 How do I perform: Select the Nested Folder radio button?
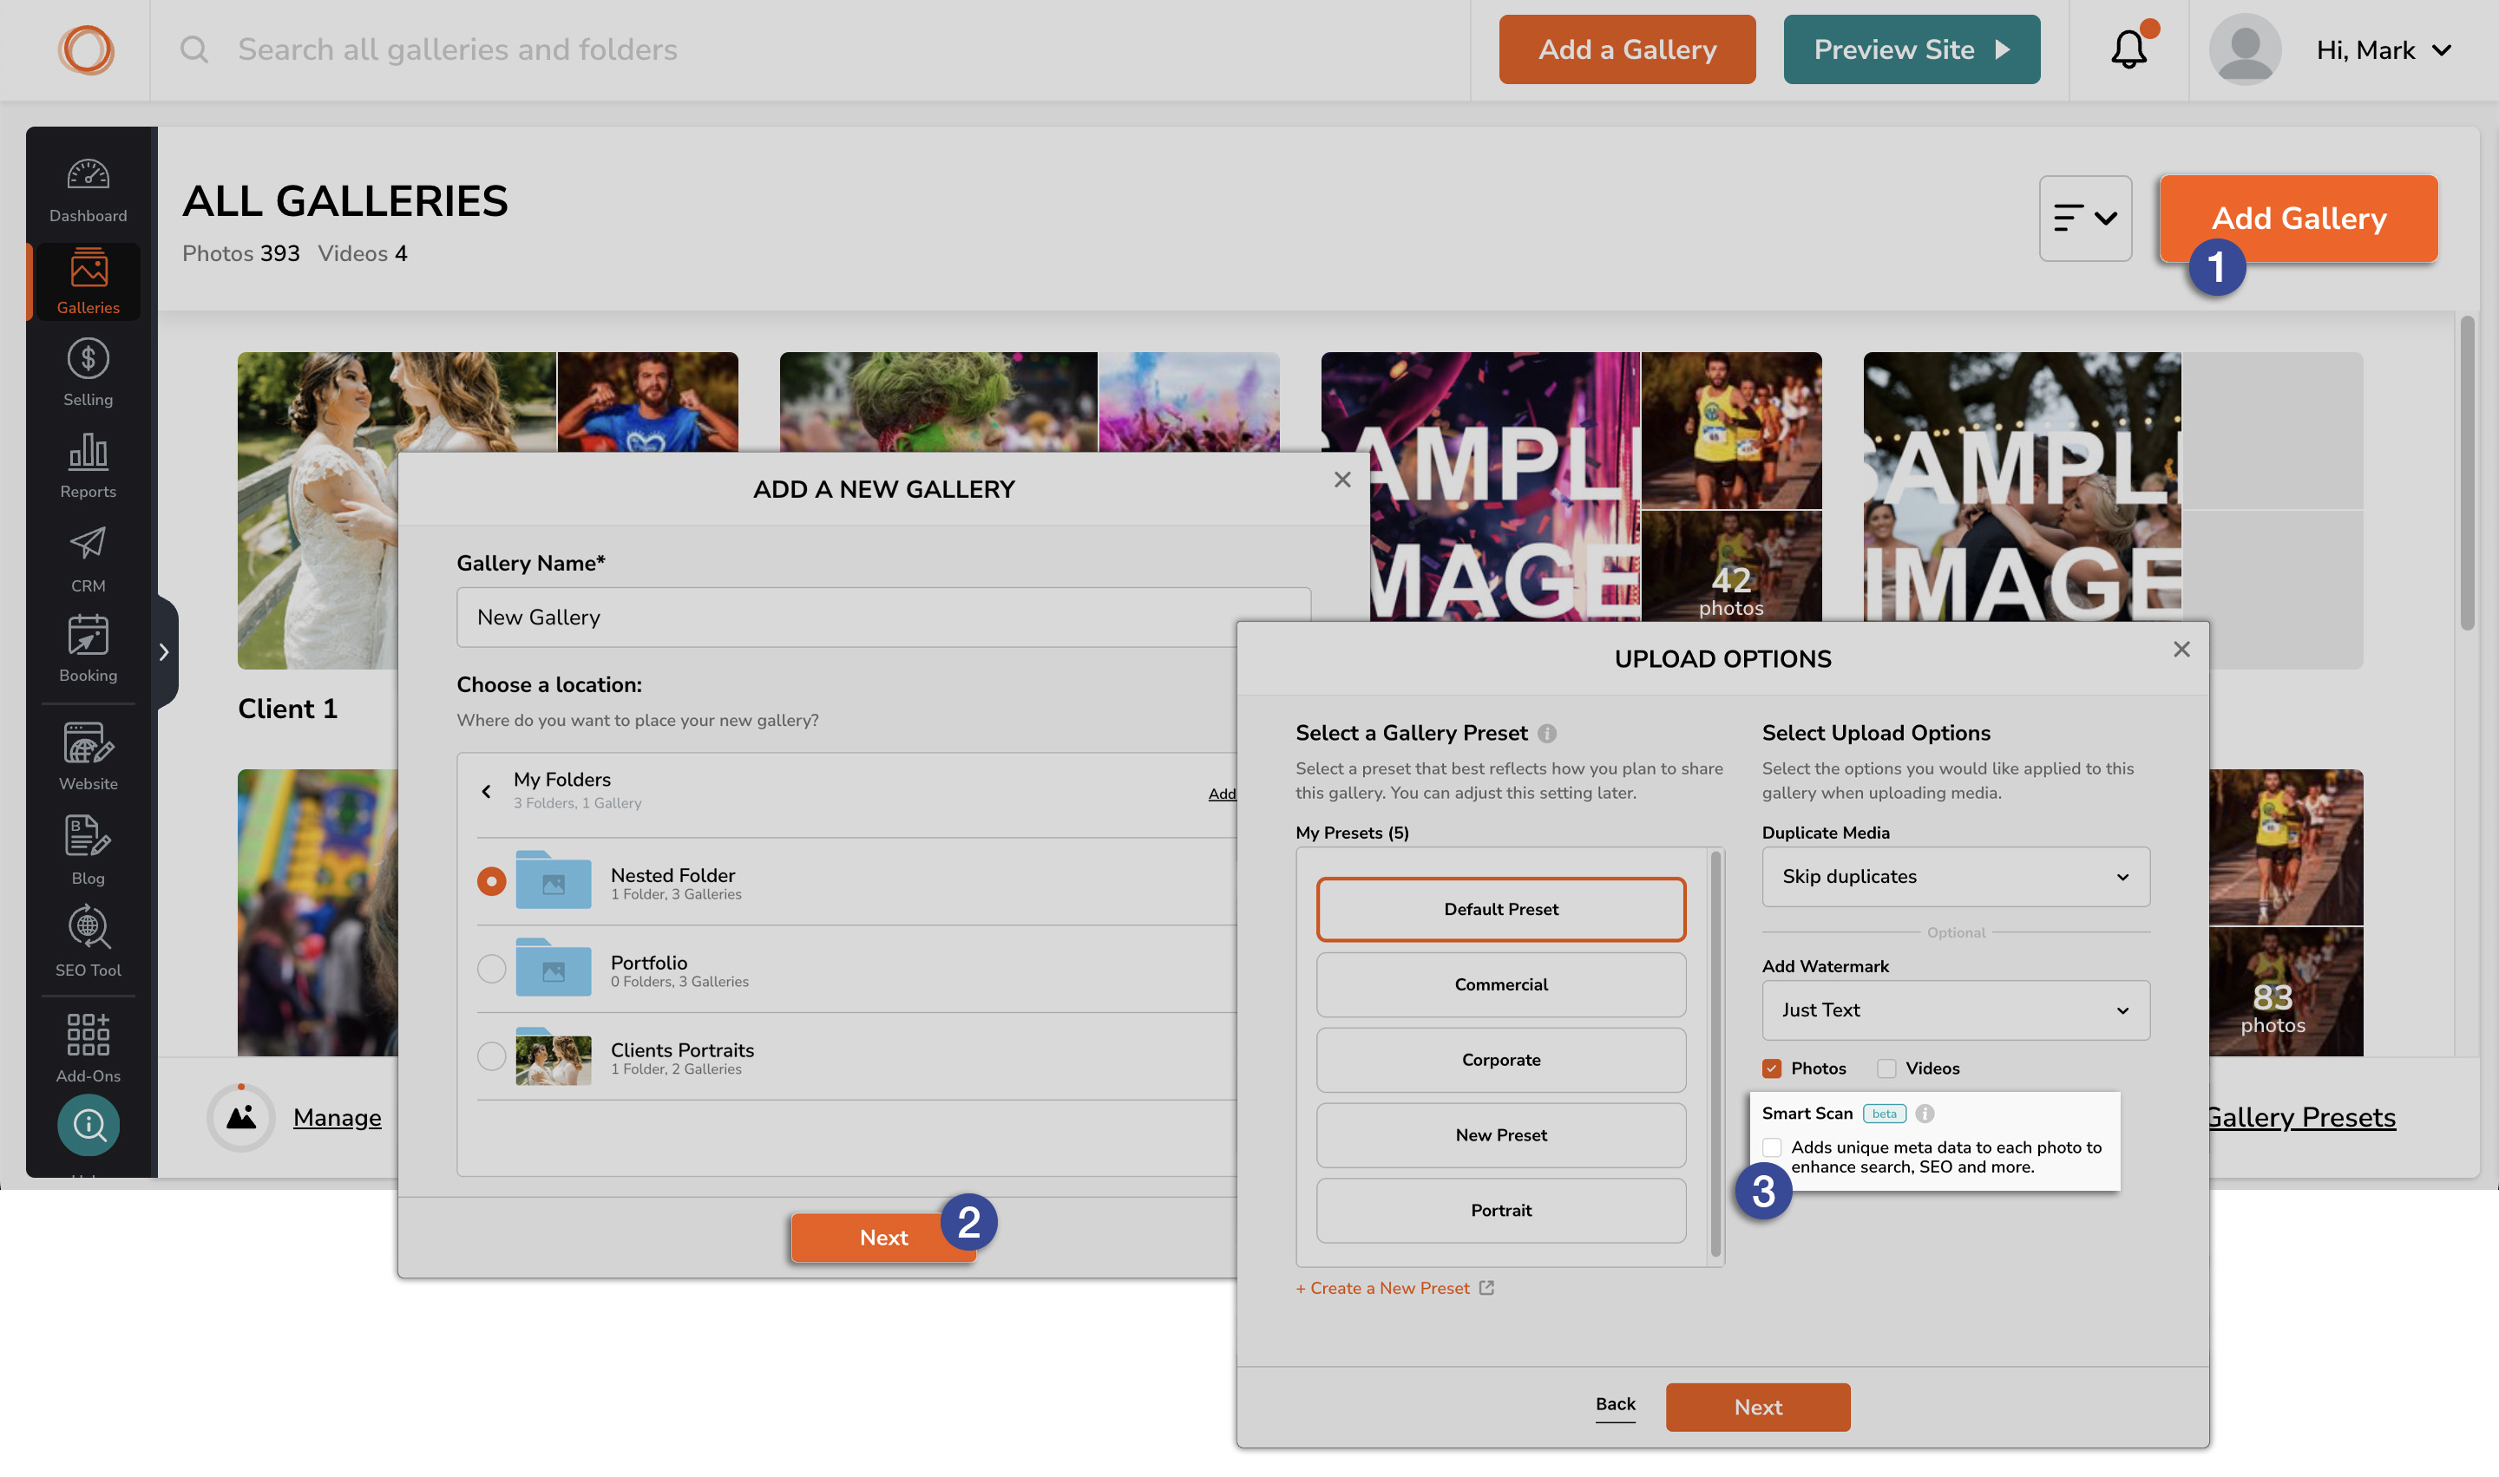pyautogui.click(x=492, y=881)
